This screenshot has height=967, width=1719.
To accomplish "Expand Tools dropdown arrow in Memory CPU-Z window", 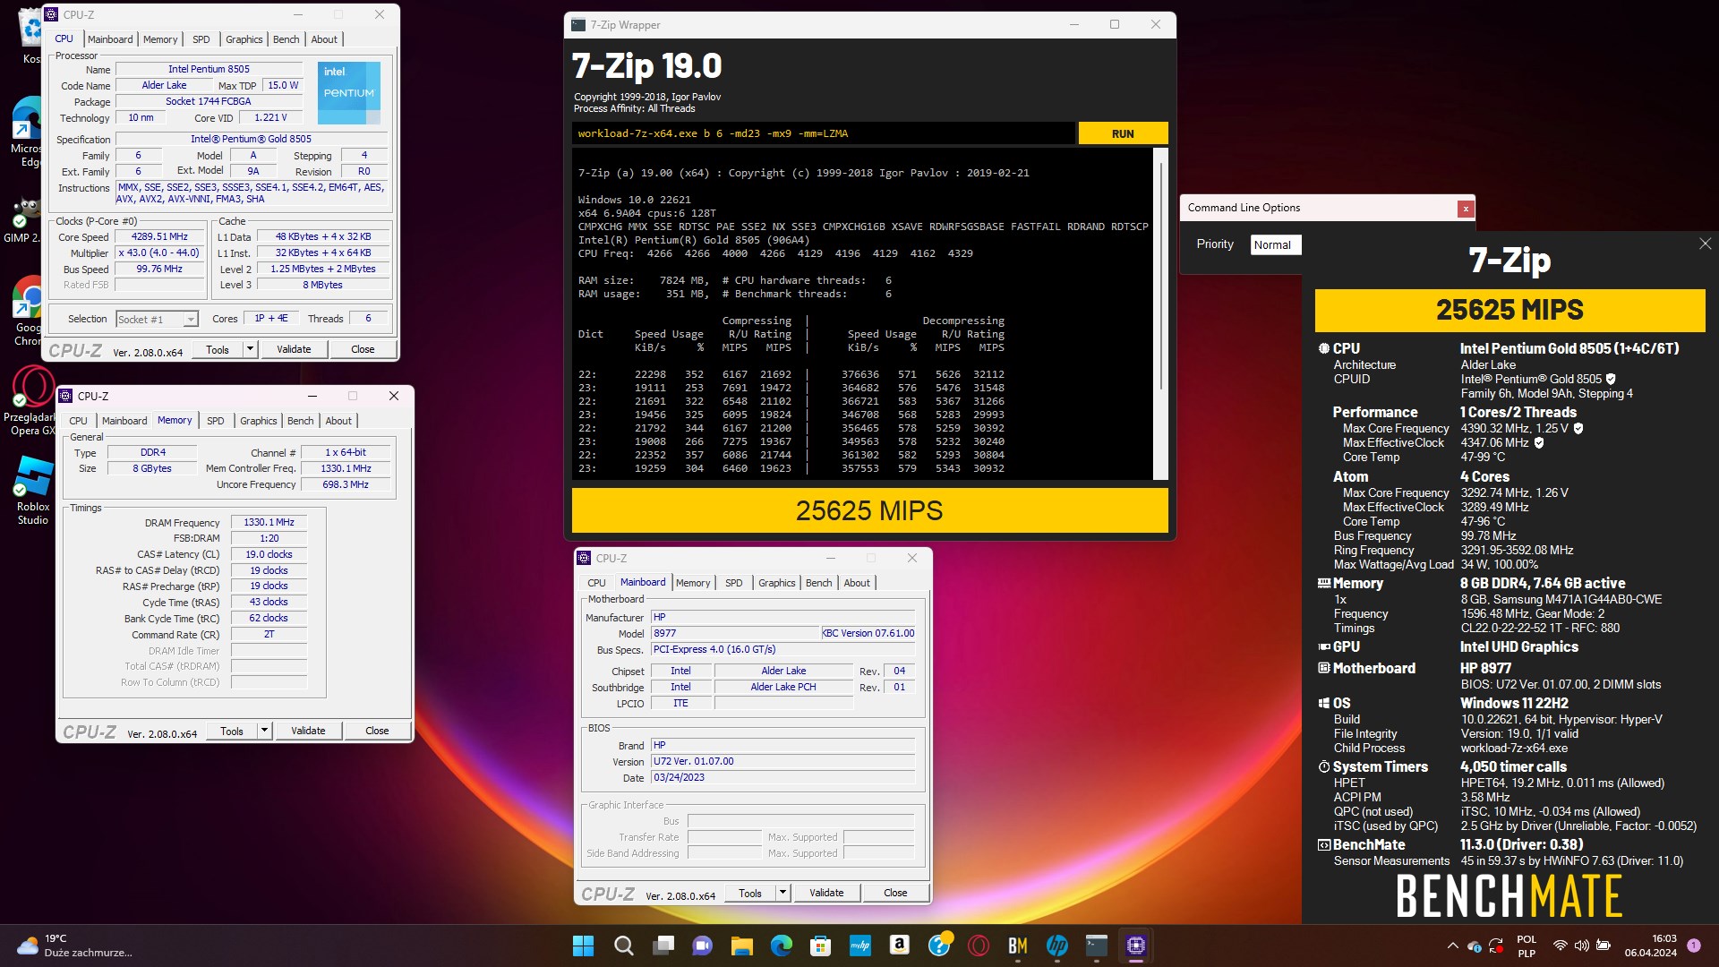I will 265,731.
